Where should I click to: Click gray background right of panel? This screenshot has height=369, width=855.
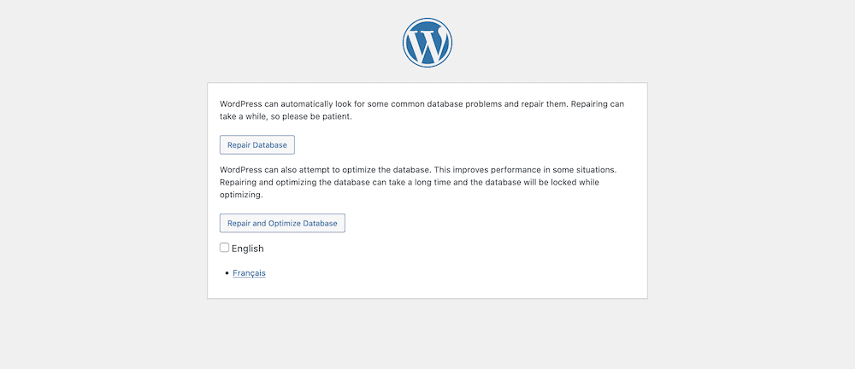click(x=752, y=190)
